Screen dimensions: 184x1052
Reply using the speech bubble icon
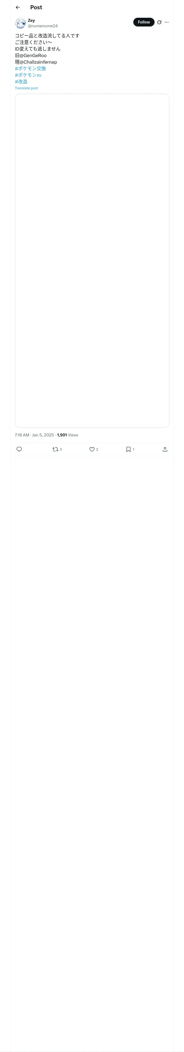click(x=19, y=449)
